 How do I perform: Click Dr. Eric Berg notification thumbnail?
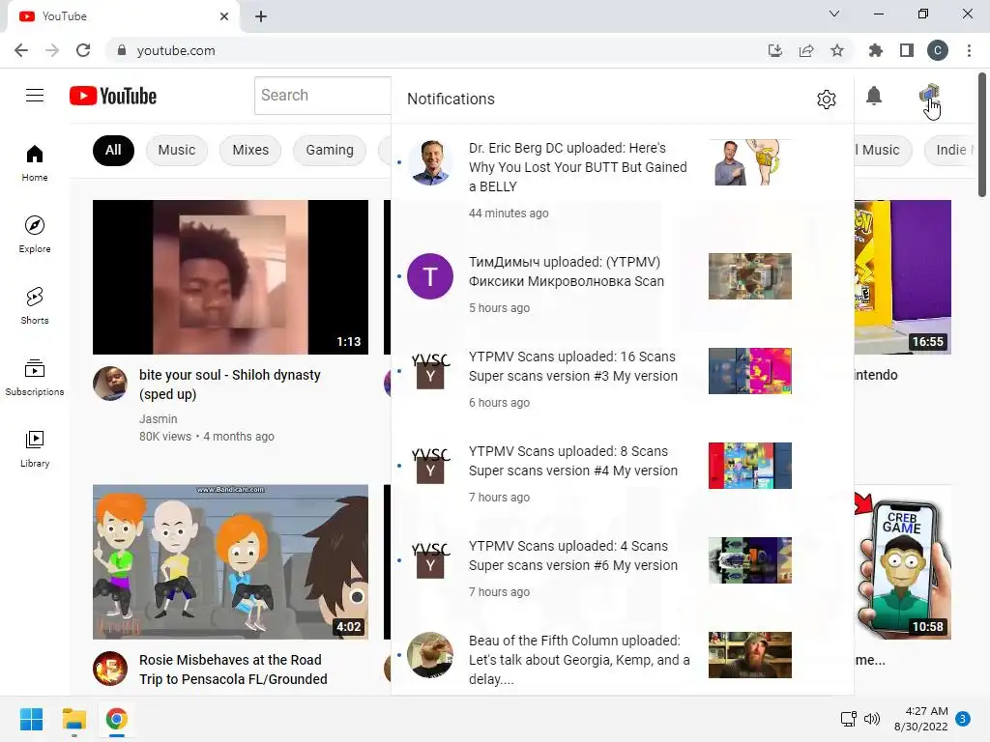(749, 162)
